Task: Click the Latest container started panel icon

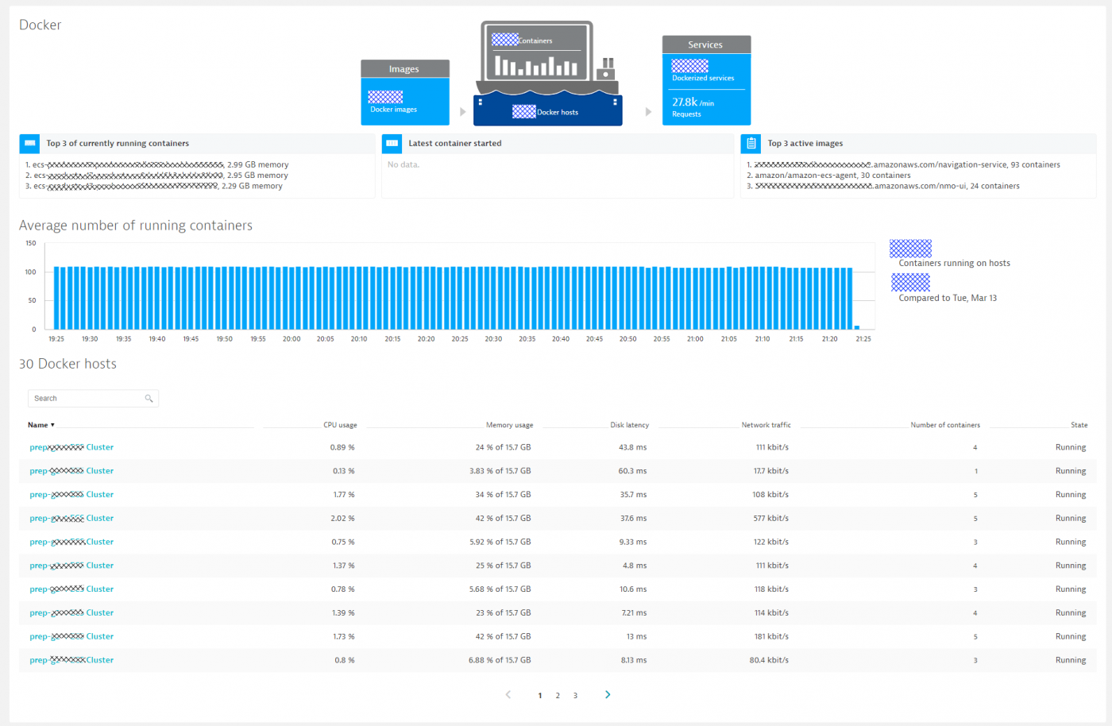Action: click(392, 143)
